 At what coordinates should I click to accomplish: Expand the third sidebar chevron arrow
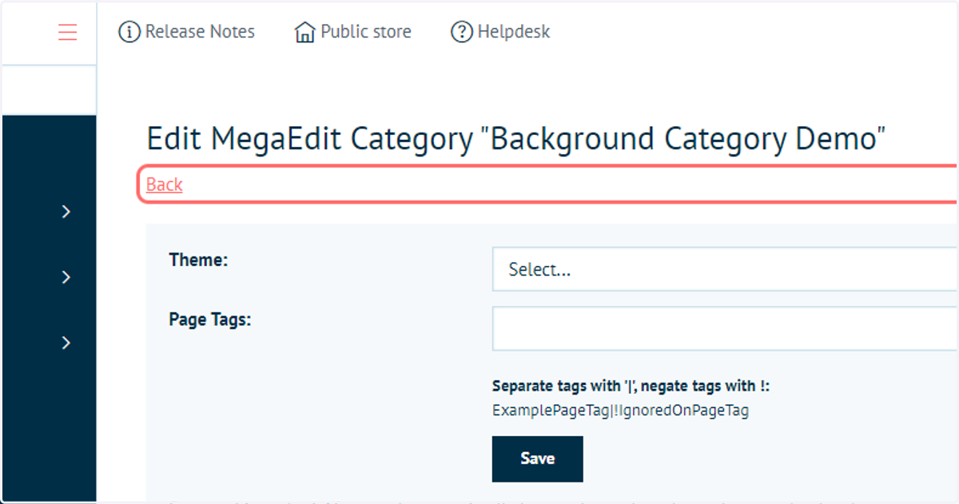[x=66, y=343]
